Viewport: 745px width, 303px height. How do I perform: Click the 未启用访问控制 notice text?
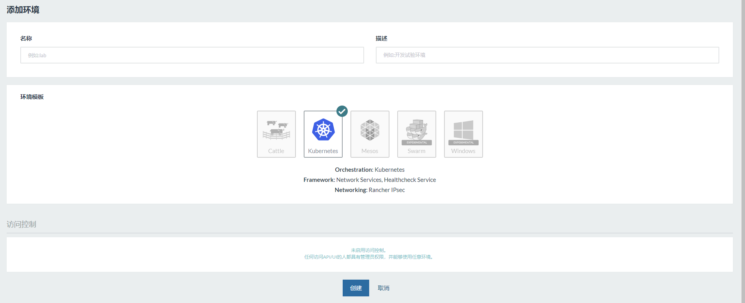tap(368, 250)
